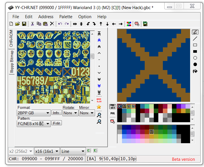Screen dimensions: 204x167
Task: Click the yellow star bookmark icon
Action: 99,107
